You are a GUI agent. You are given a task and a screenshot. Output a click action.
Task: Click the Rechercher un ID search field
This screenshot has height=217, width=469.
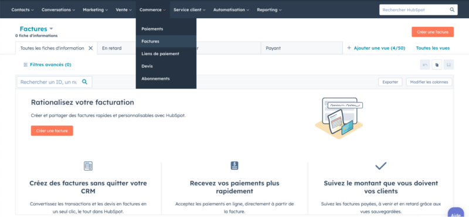tap(55, 82)
